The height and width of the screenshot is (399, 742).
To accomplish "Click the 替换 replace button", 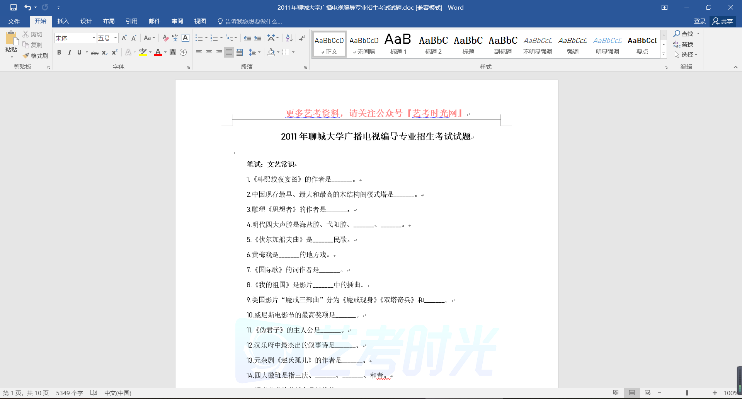I will point(683,44).
